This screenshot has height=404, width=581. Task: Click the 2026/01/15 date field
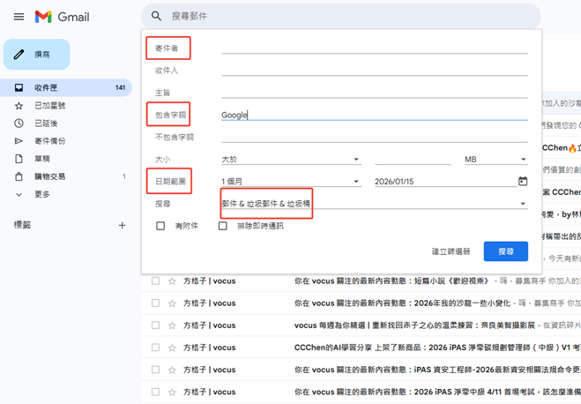[446, 182]
